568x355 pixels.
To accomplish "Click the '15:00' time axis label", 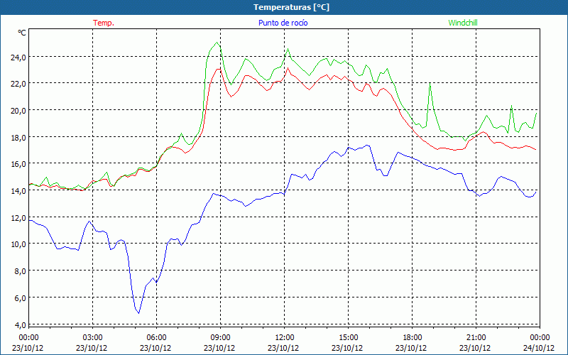I will pyautogui.click(x=348, y=338).
